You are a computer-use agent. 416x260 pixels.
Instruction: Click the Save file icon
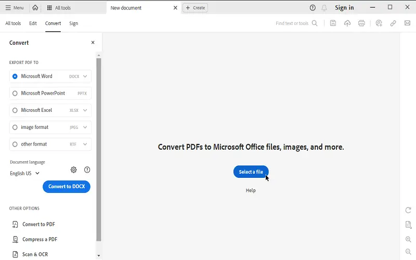[333, 23]
